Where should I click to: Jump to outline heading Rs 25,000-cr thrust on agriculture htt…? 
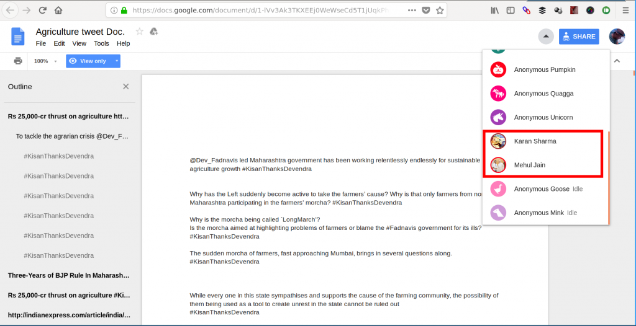coord(69,117)
